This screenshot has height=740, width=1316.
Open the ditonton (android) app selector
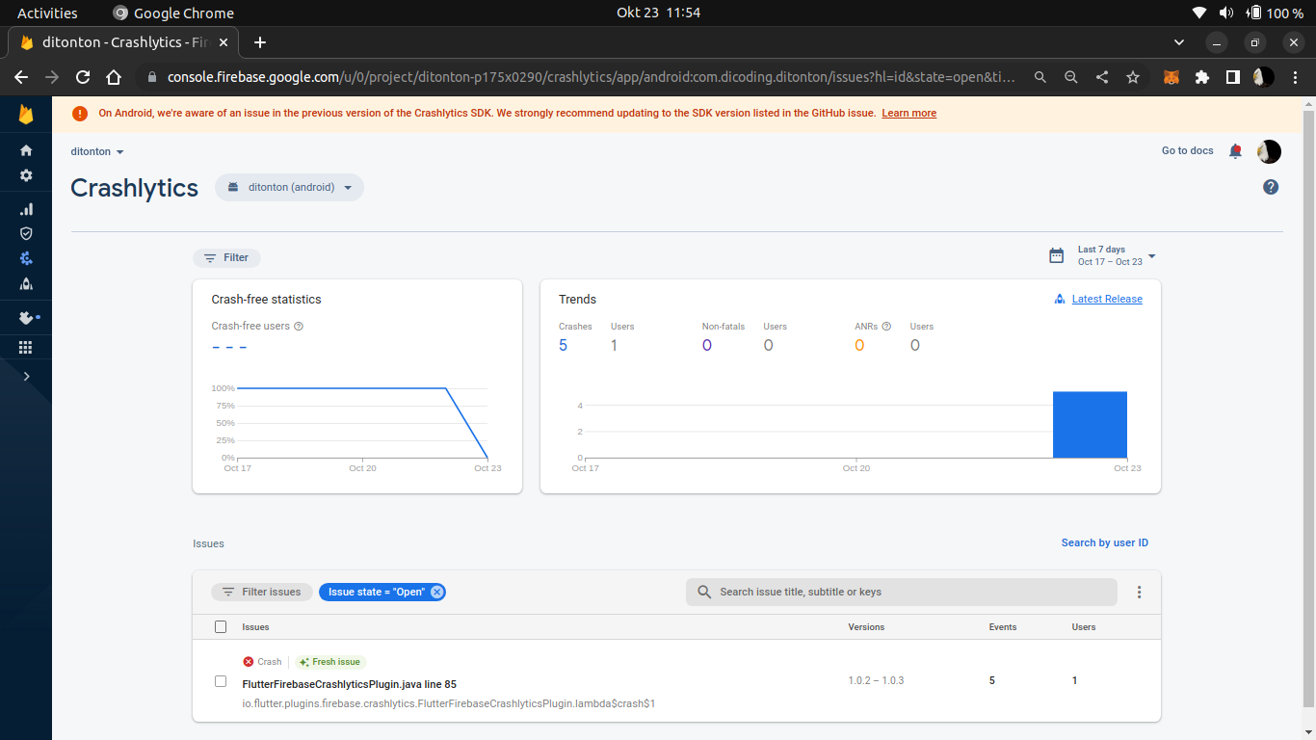[x=289, y=187]
